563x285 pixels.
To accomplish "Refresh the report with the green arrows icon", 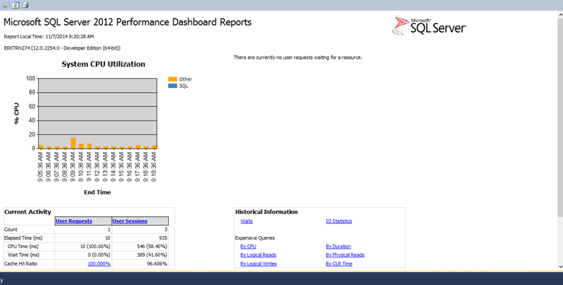I will [16, 5].
